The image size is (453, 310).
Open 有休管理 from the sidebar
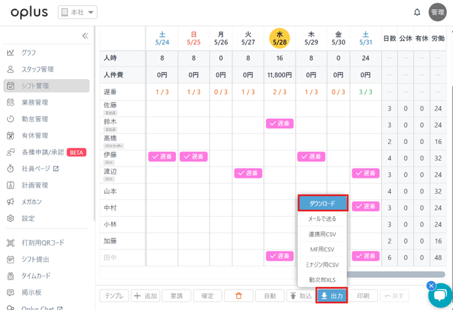coord(34,136)
